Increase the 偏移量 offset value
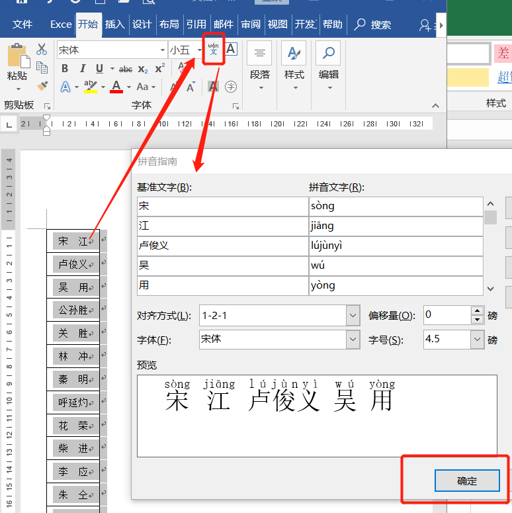Screen dimensions: 512x513 point(478,310)
